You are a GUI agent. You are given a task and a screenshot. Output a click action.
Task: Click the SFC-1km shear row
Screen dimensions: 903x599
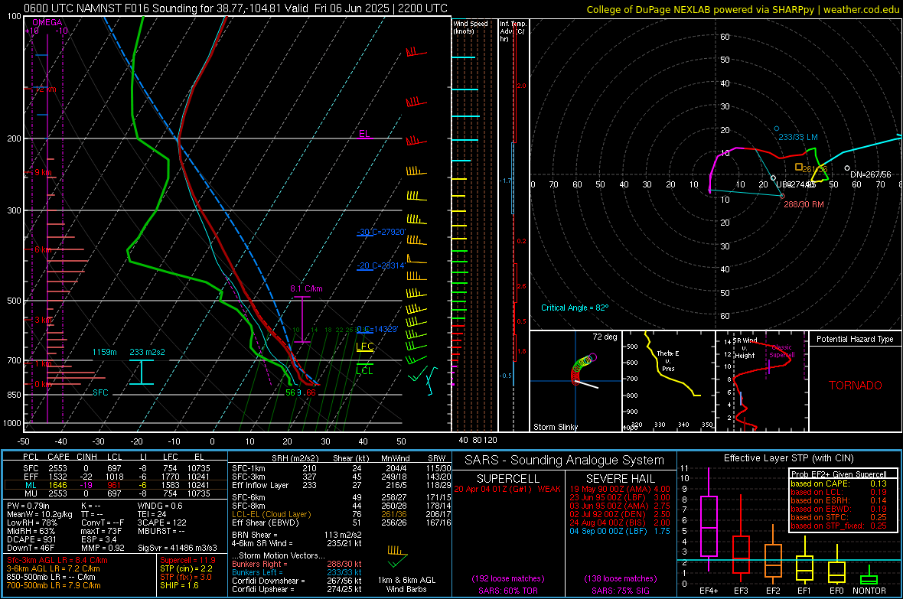pos(341,468)
